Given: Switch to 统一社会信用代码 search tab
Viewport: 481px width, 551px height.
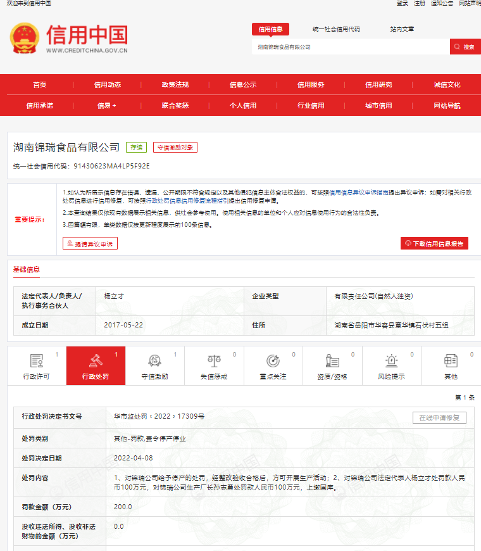Looking at the screenshot, I should 336,29.
